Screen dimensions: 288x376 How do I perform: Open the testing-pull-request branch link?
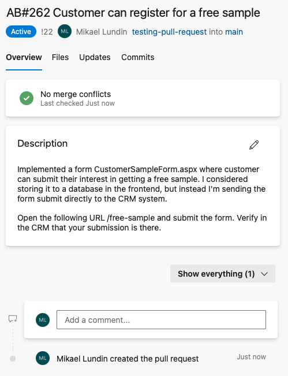coord(170,32)
